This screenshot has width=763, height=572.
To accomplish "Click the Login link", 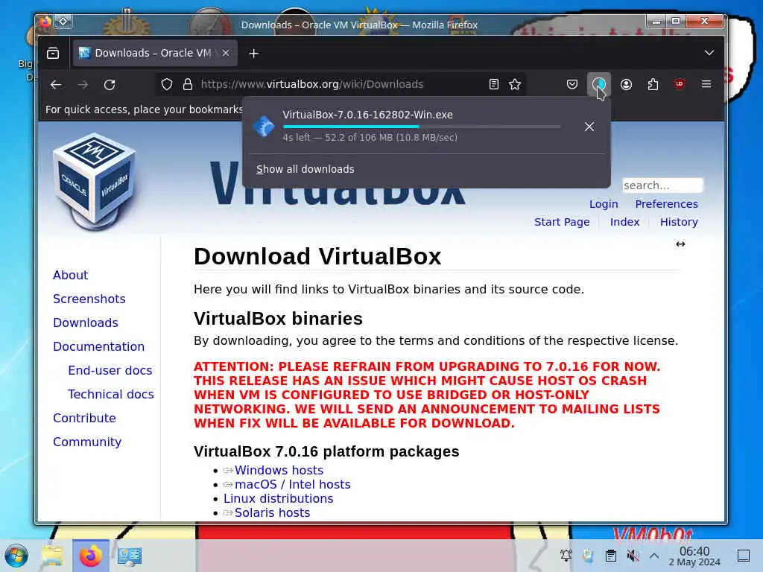I will (x=604, y=204).
